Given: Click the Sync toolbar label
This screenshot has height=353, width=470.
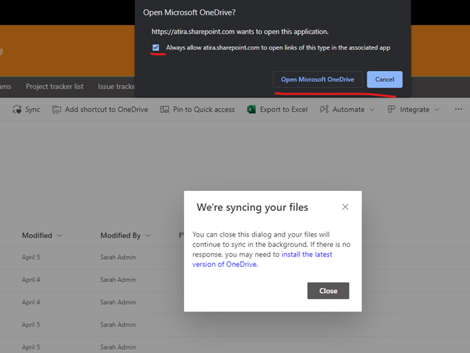Looking at the screenshot, I should click(x=32, y=110).
